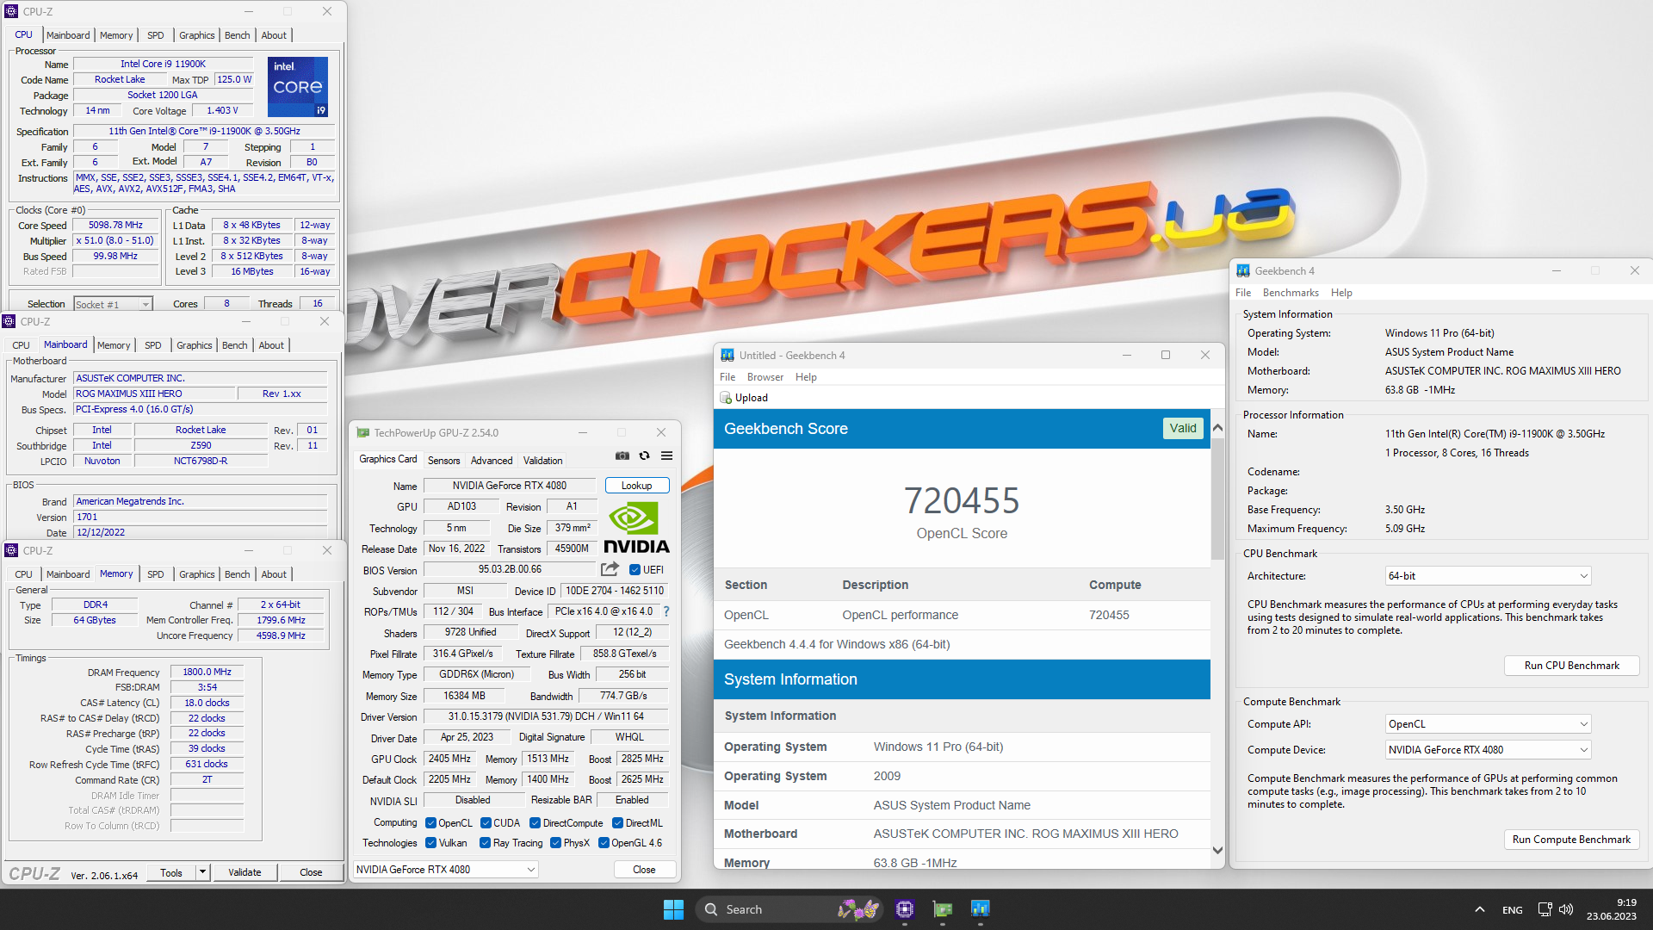Click Run Compute Benchmark button
Screen dimensions: 1653x930
(1571, 840)
